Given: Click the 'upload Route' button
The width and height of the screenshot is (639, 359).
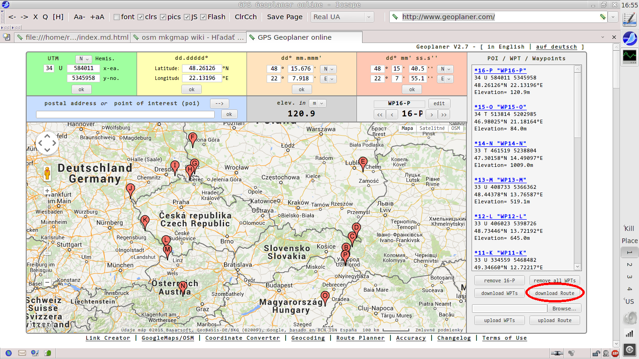Looking at the screenshot, I should pyautogui.click(x=554, y=320).
